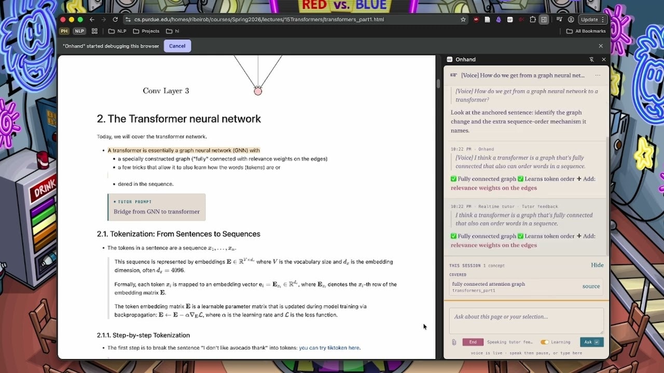This screenshot has height=373, width=664.
Task: Click the Conv Layer 3 label
Action: (x=166, y=91)
